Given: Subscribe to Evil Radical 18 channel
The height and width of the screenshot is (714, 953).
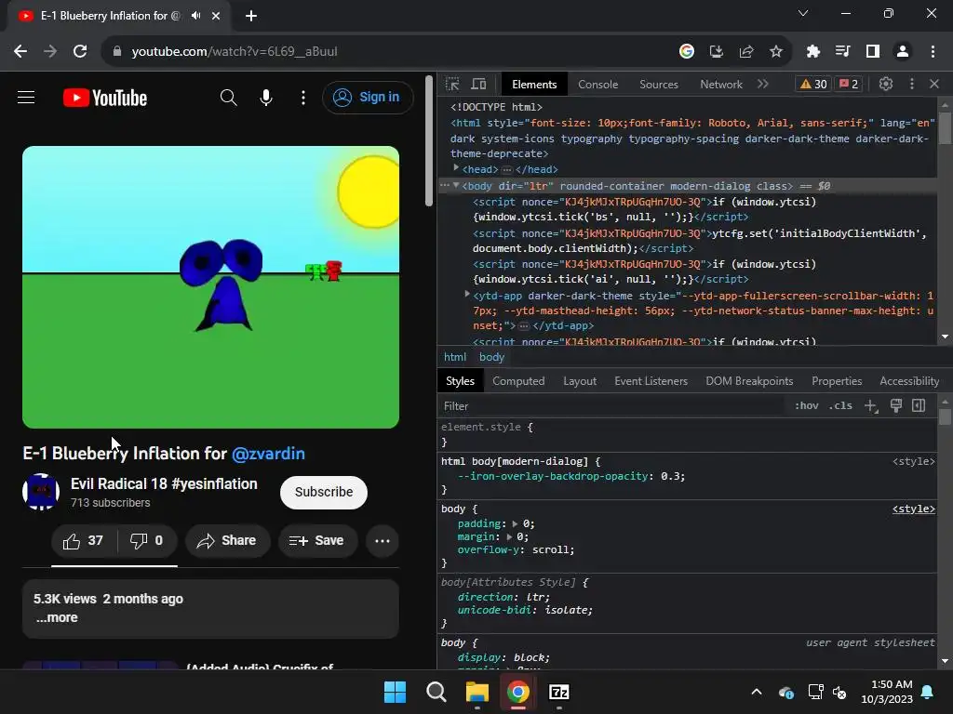Looking at the screenshot, I should (x=324, y=492).
